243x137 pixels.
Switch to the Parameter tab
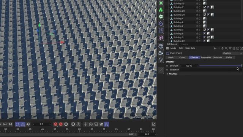point(206,57)
